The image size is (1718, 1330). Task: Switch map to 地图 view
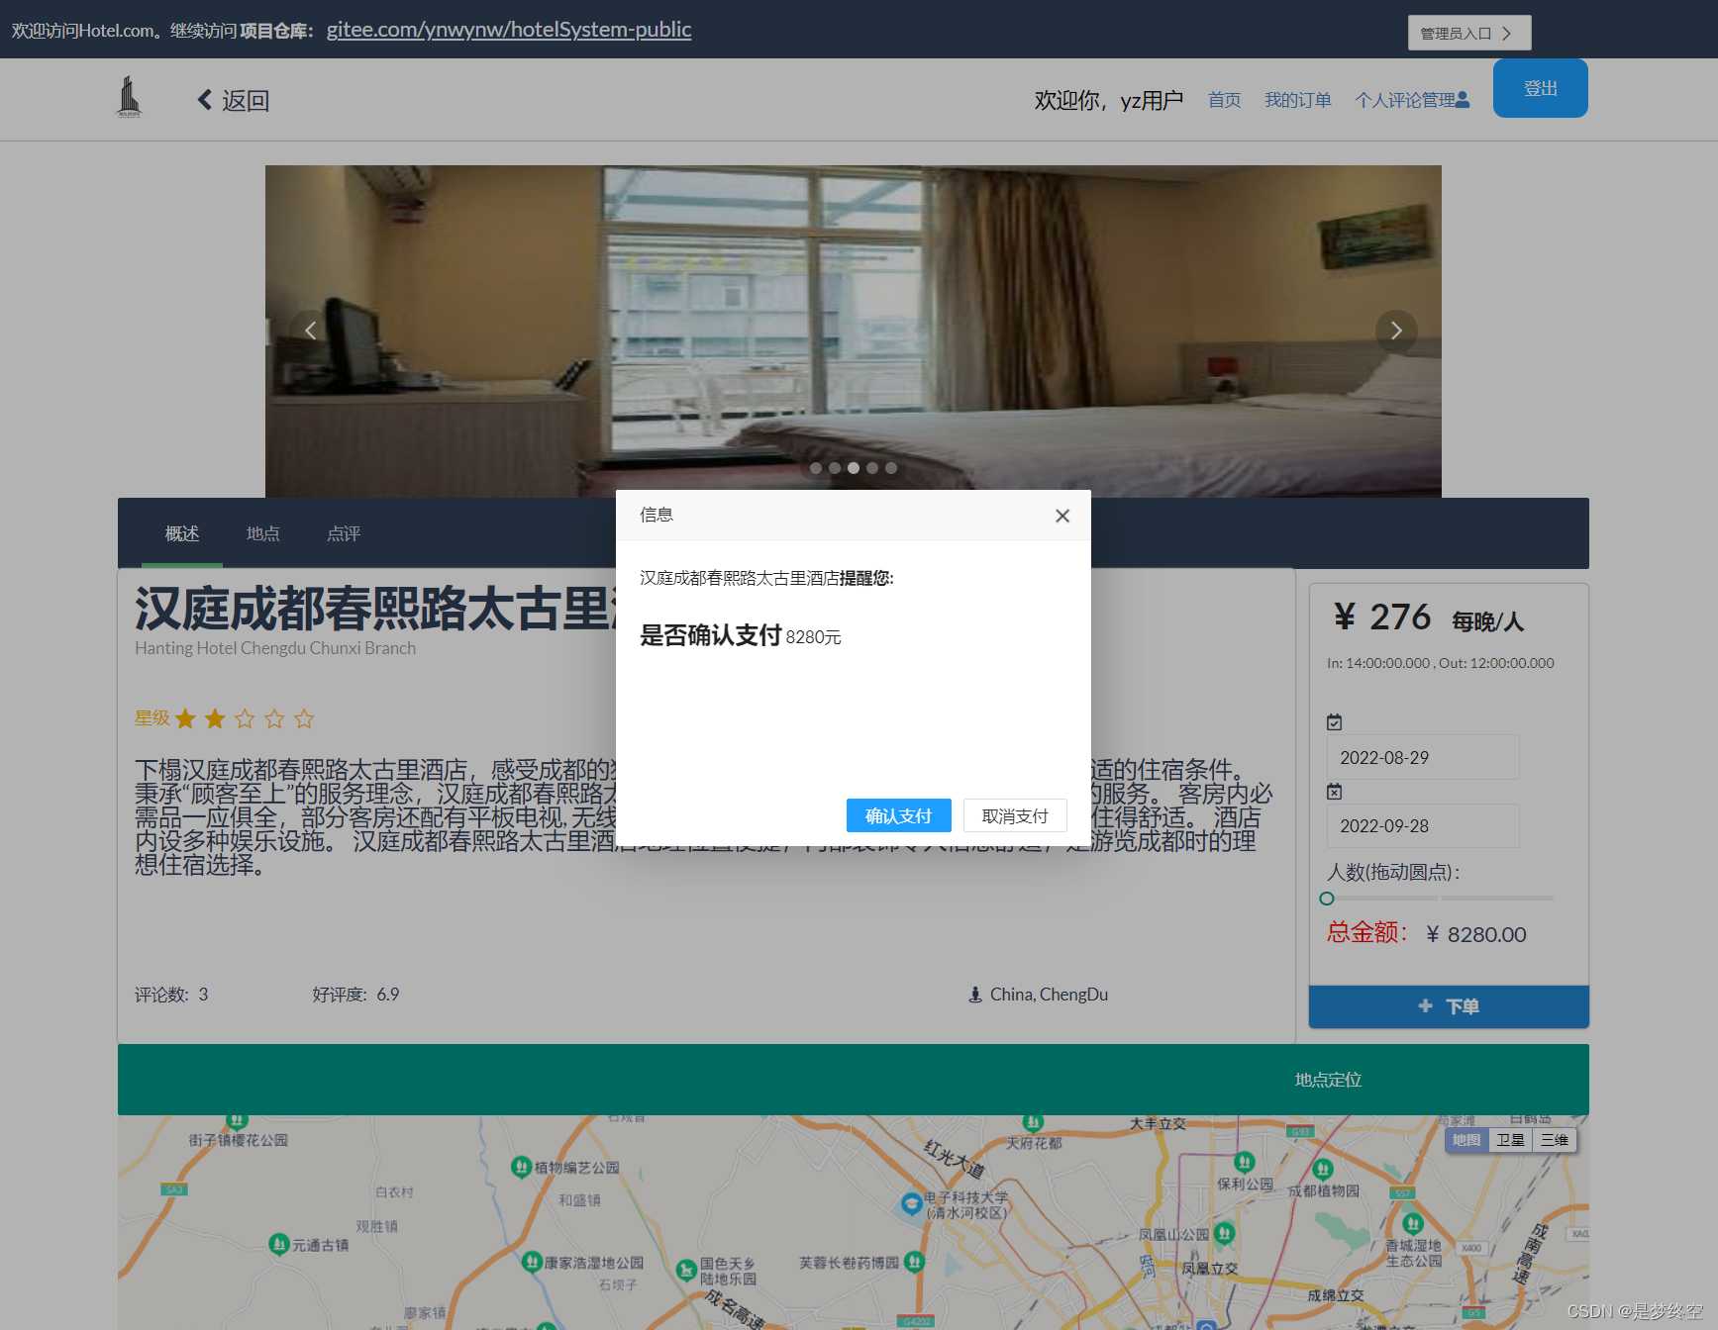tap(1466, 1140)
